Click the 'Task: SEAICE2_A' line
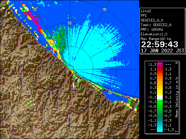Image resolution: width=186 pixels, height=139 pixels. [156, 25]
